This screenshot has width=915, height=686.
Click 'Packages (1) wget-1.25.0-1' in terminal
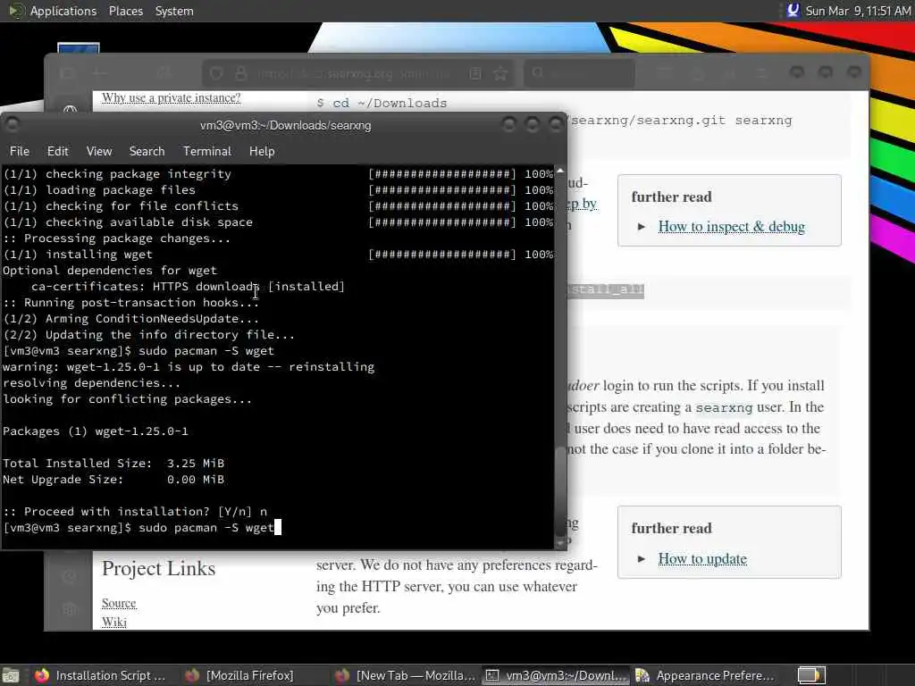tap(95, 431)
